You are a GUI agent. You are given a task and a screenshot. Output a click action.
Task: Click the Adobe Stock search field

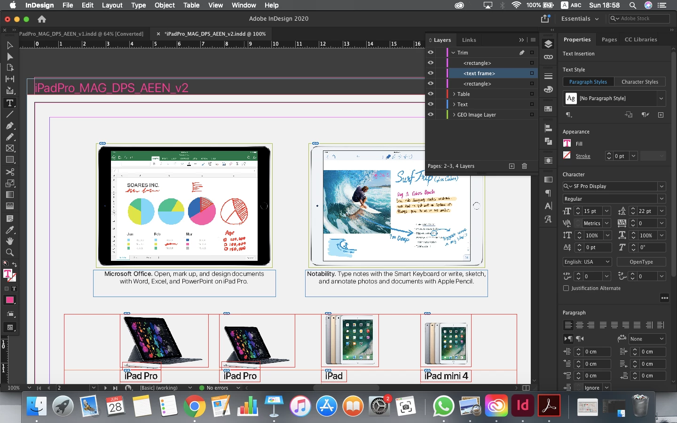click(639, 19)
